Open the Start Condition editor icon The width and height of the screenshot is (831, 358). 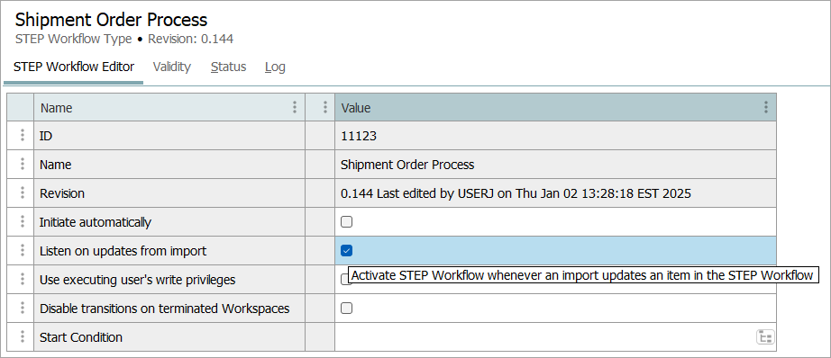tap(764, 336)
